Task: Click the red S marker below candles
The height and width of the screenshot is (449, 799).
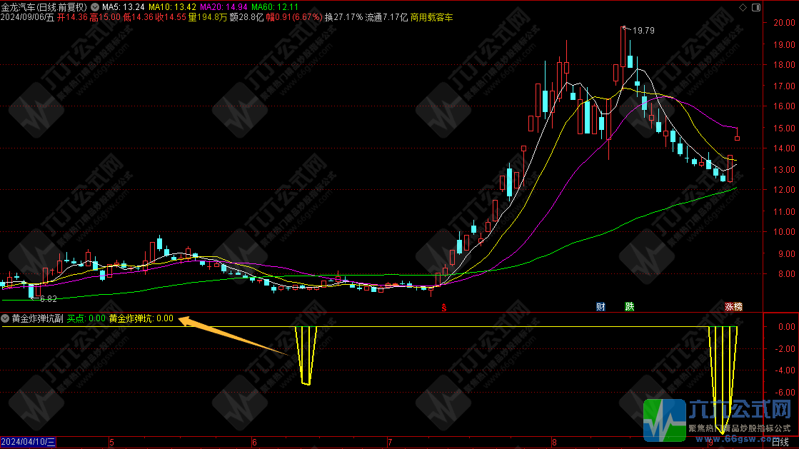Action: pos(443,308)
